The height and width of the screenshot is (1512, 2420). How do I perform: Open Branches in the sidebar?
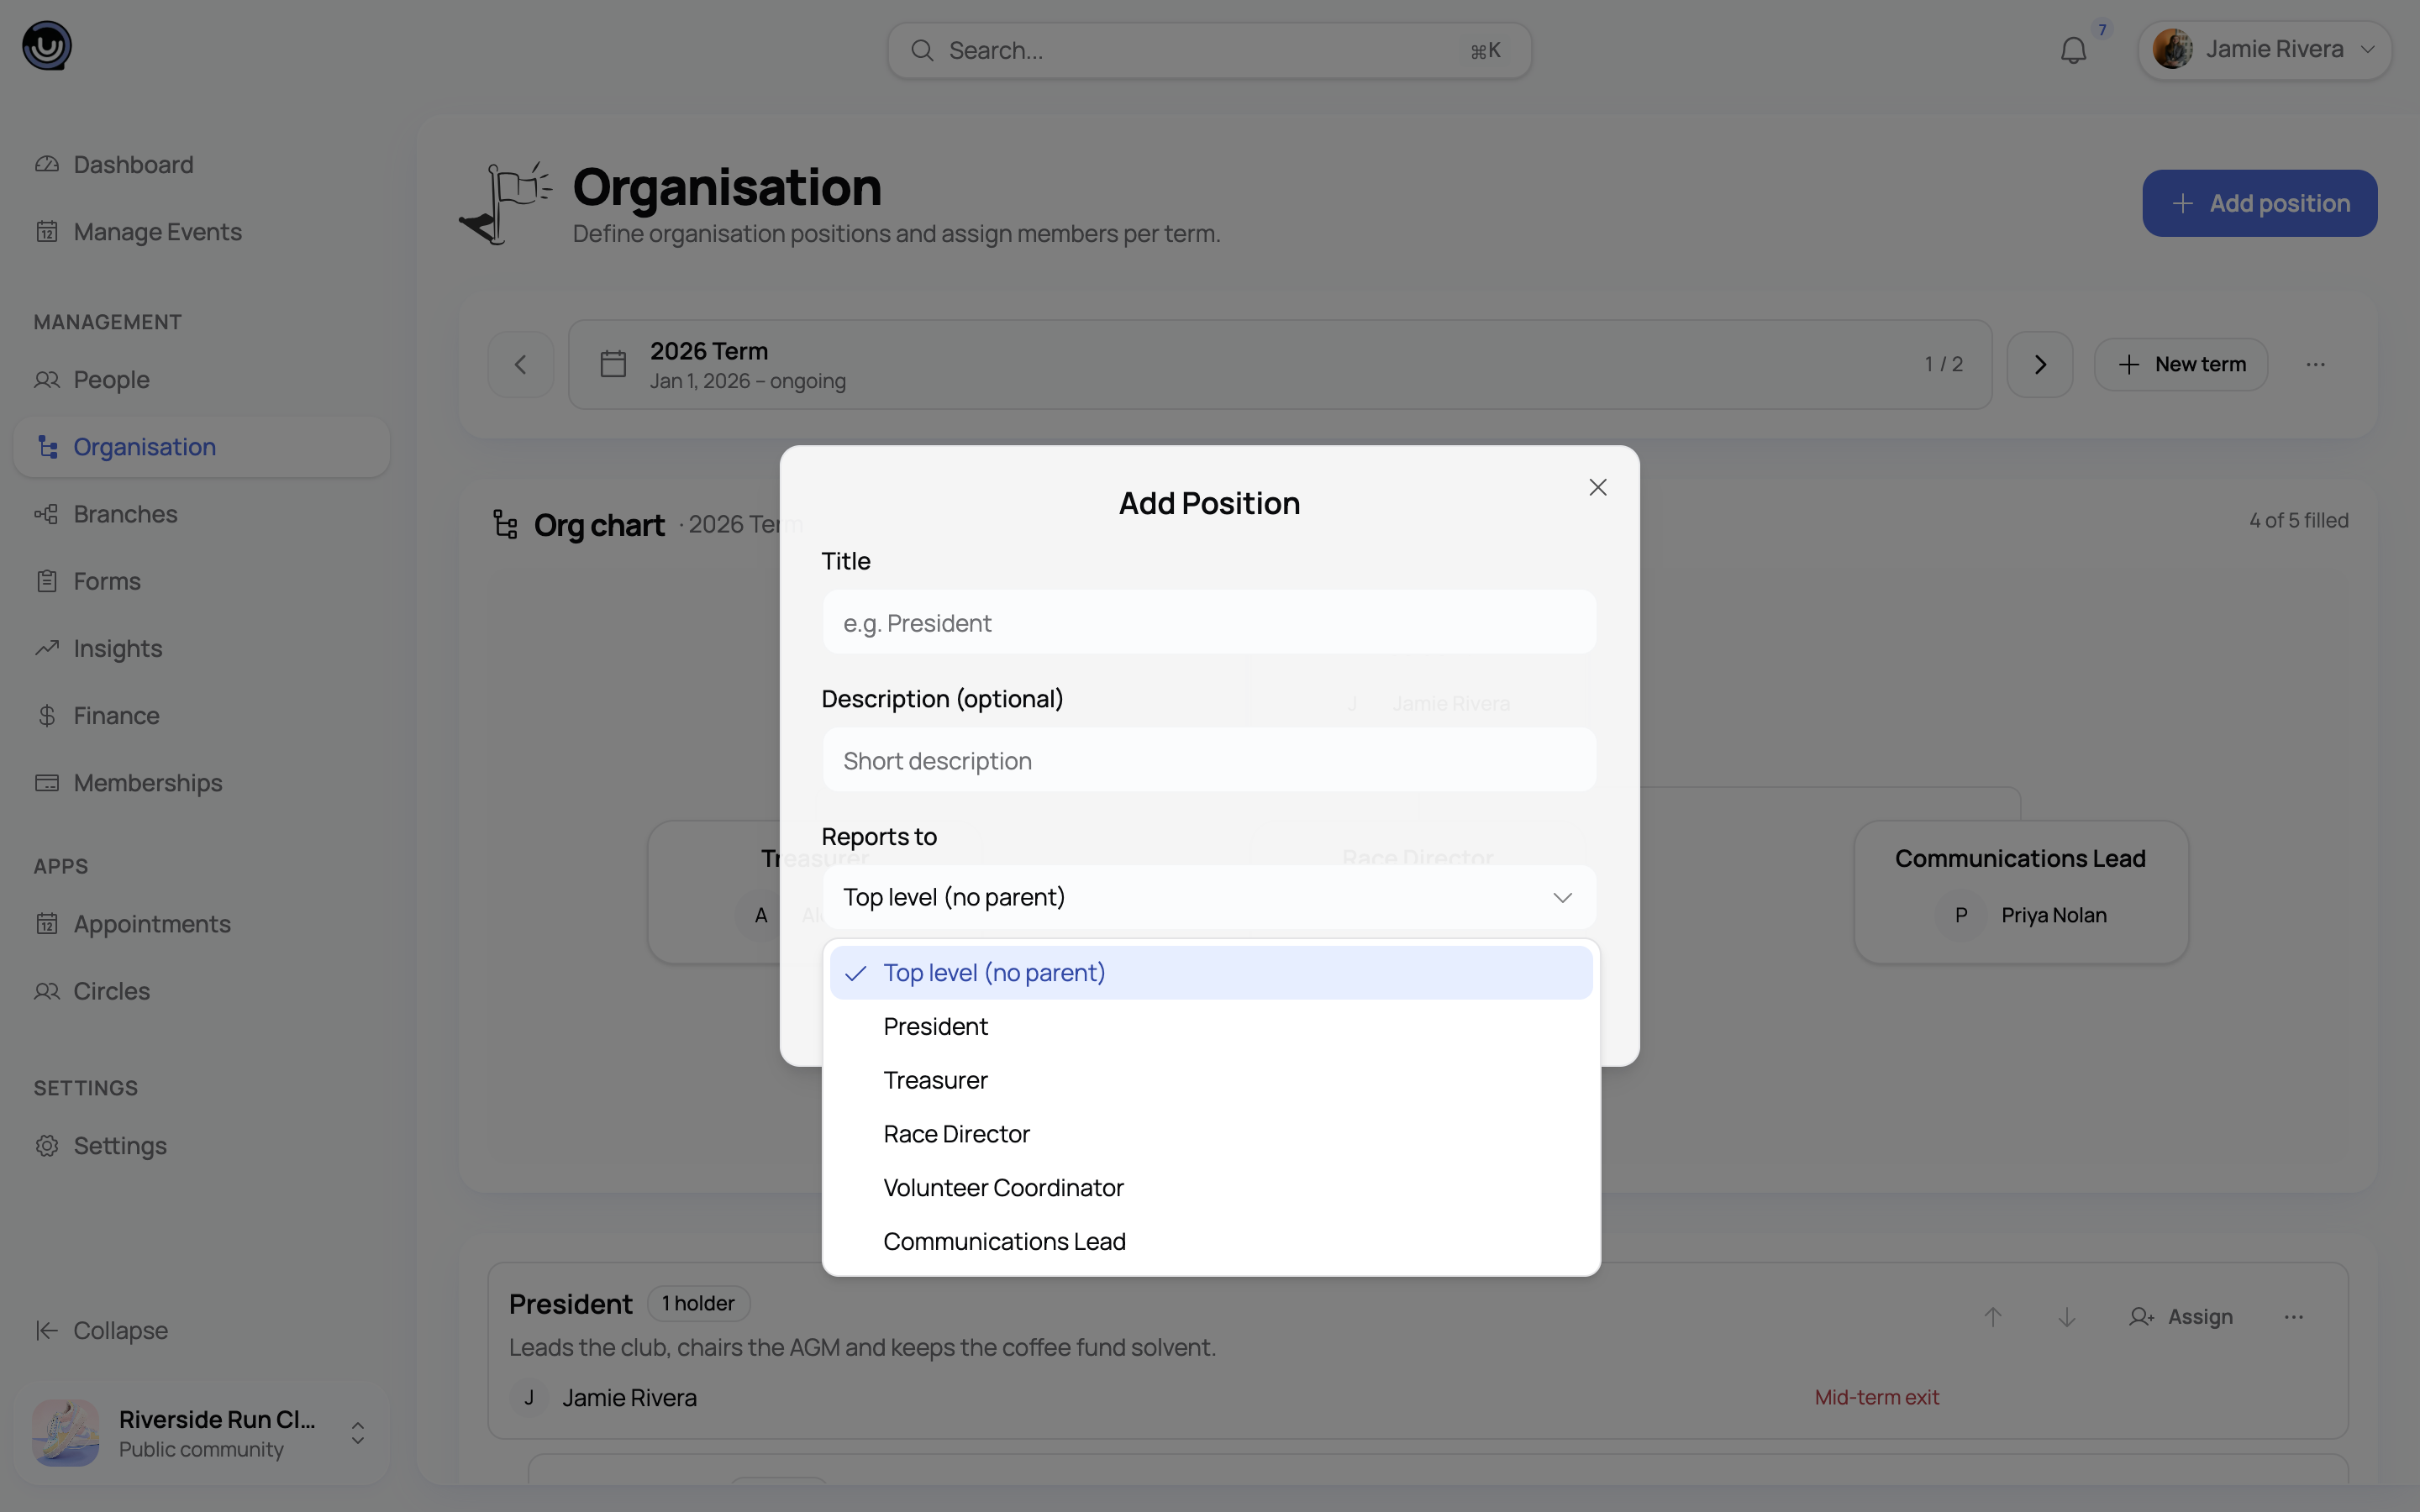(x=201, y=513)
